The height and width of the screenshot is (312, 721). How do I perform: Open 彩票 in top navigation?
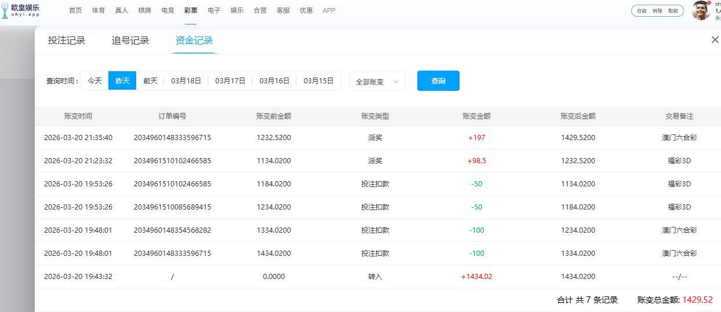pyautogui.click(x=191, y=10)
